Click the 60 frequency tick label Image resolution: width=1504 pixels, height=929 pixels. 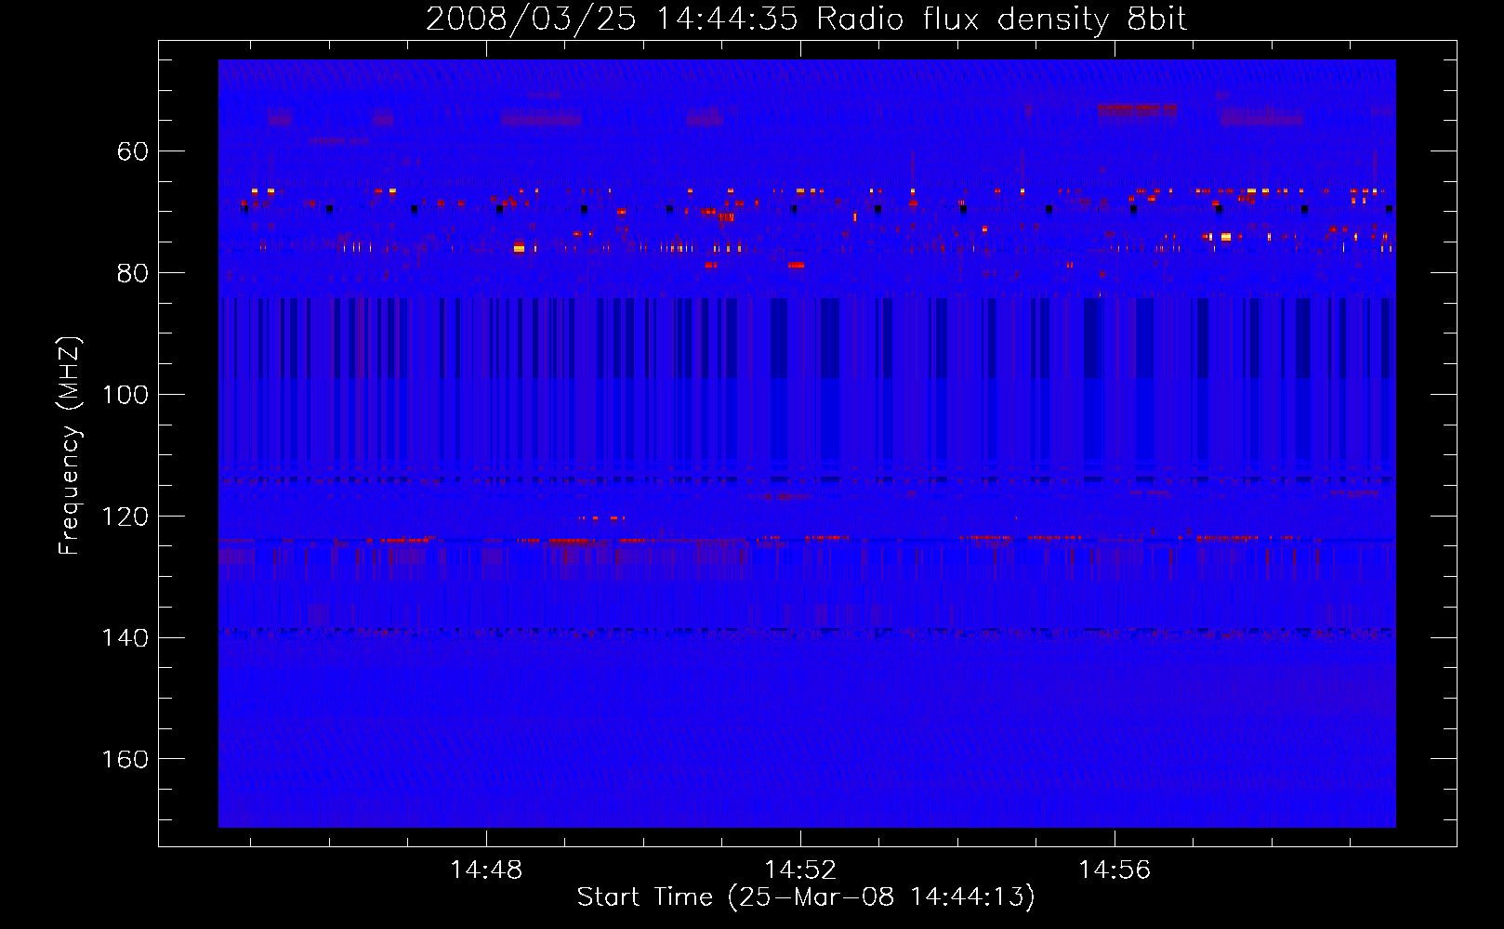pyautogui.click(x=133, y=151)
